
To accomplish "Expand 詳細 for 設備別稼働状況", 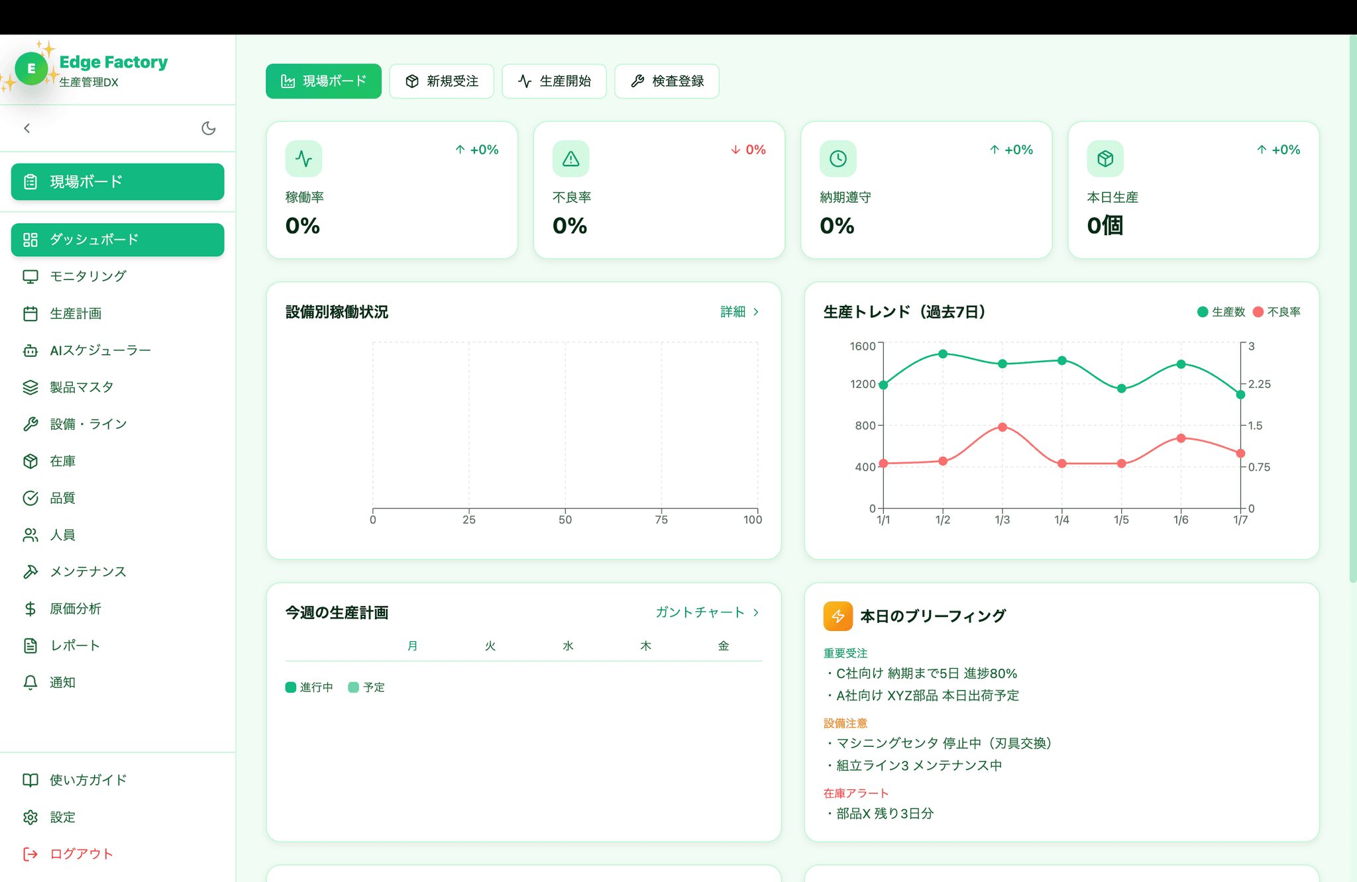I will click(738, 311).
